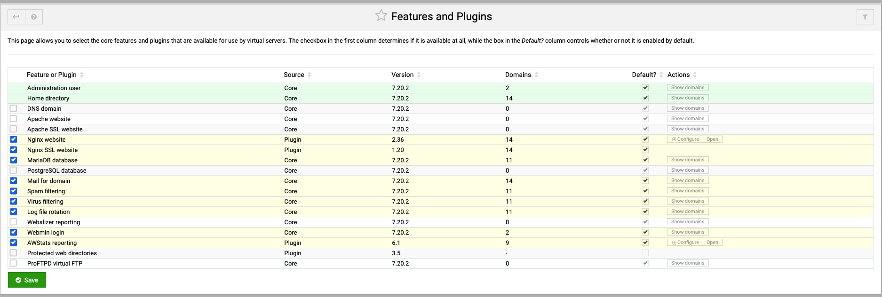Show domains for Webmin login
Image resolution: width=882 pixels, height=297 pixels.
point(688,232)
